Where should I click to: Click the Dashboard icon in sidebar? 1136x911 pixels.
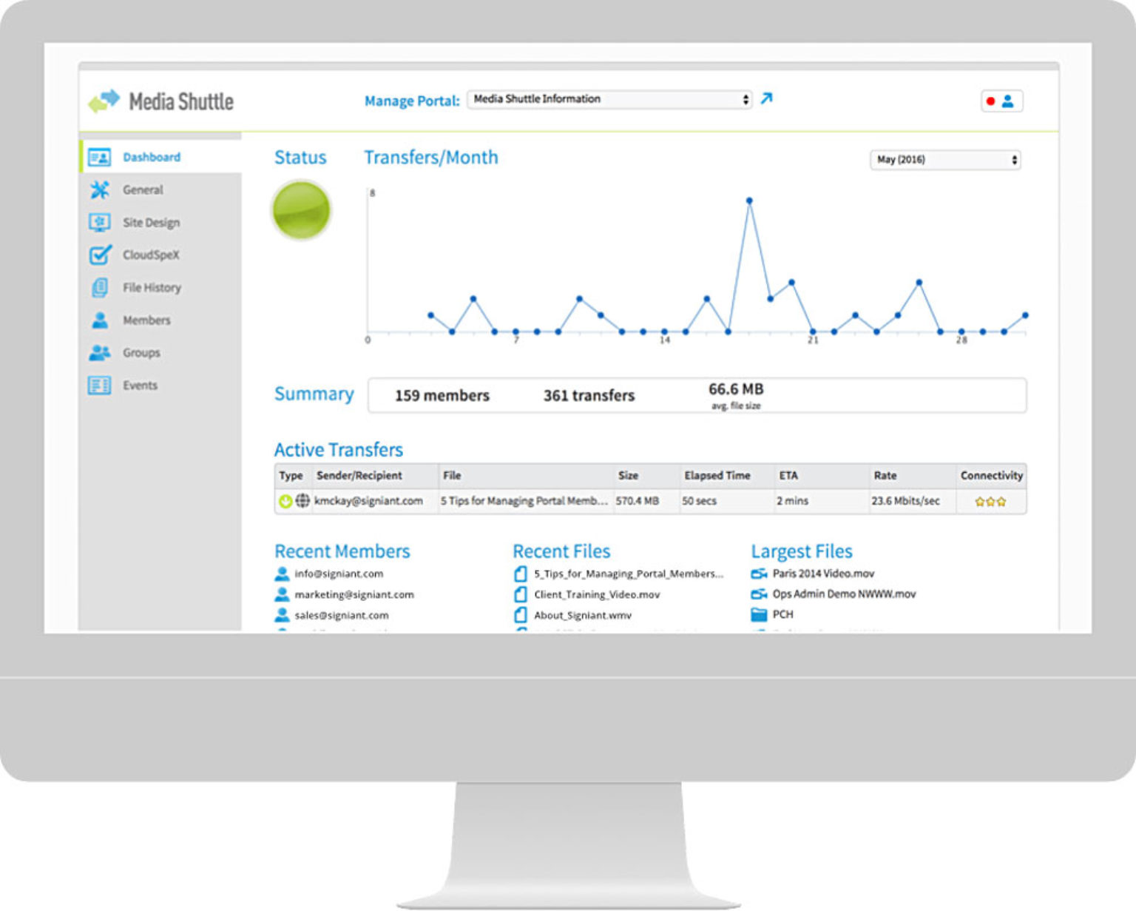click(x=99, y=157)
